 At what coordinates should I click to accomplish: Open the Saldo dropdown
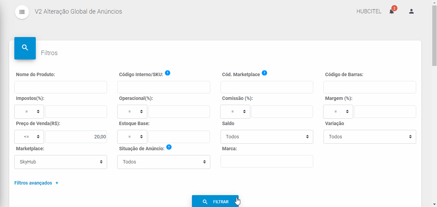coord(267,137)
